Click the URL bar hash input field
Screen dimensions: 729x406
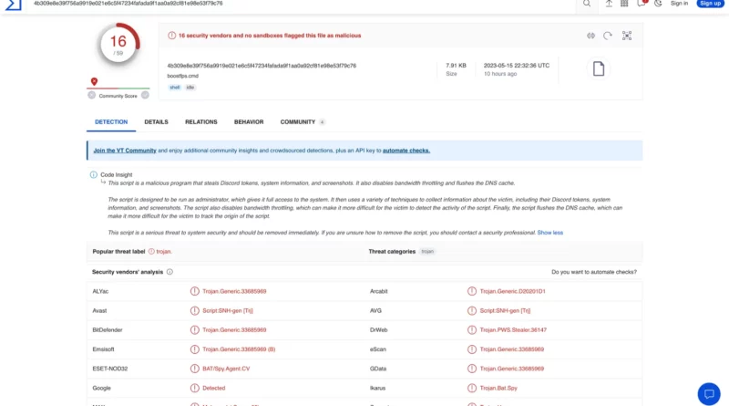(x=303, y=4)
